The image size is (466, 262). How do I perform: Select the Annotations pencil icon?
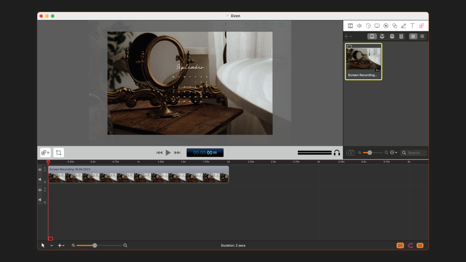pos(403,26)
